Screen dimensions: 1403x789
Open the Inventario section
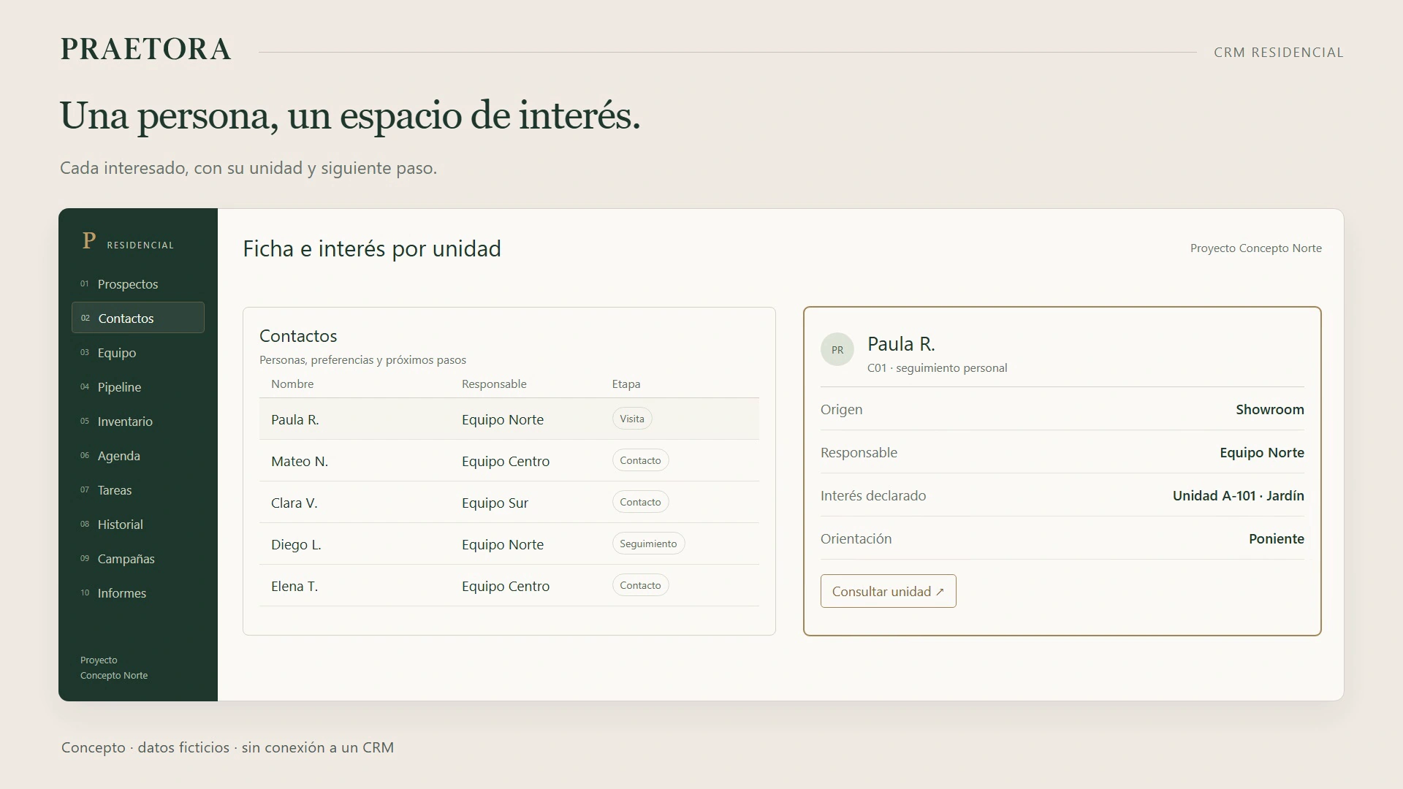[x=138, y=422]
